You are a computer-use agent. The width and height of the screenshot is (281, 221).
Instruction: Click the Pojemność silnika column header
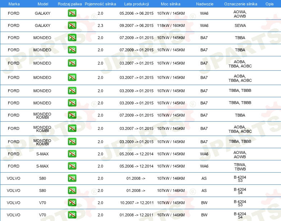click(100, 4)
